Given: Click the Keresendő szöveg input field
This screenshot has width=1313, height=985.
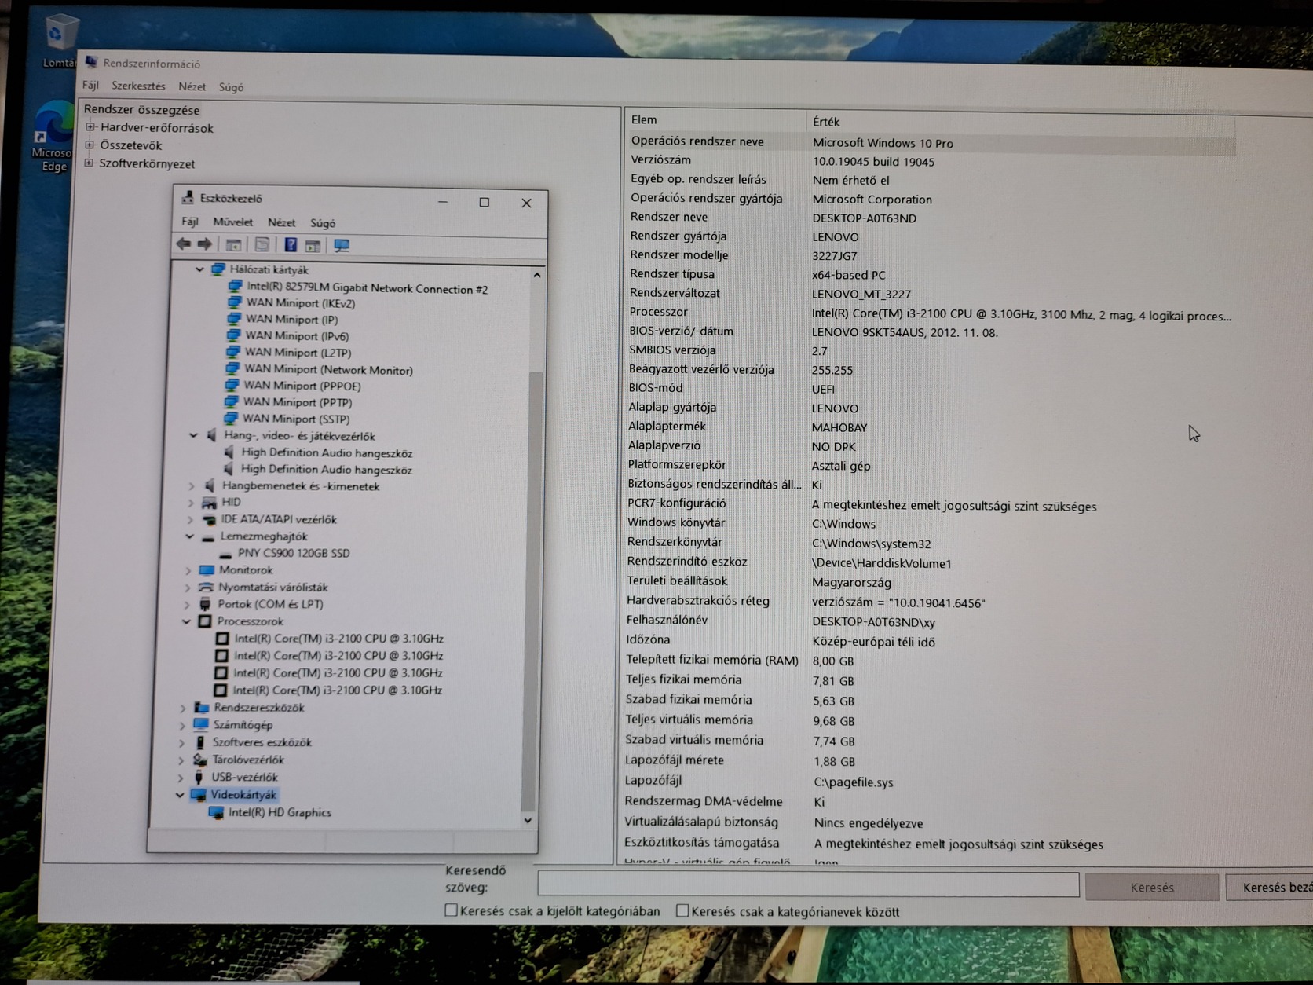Looking at the screenshot, I should click(808, 884).
